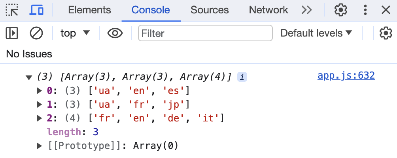This screenshot has width=397, height=158.
Task: Show more tabs with double chevron
Action: tap(306, 10)
